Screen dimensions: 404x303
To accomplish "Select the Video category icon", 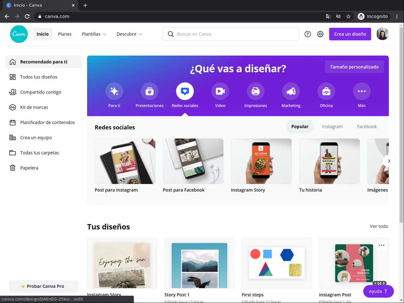I will (x=220, y=91).
